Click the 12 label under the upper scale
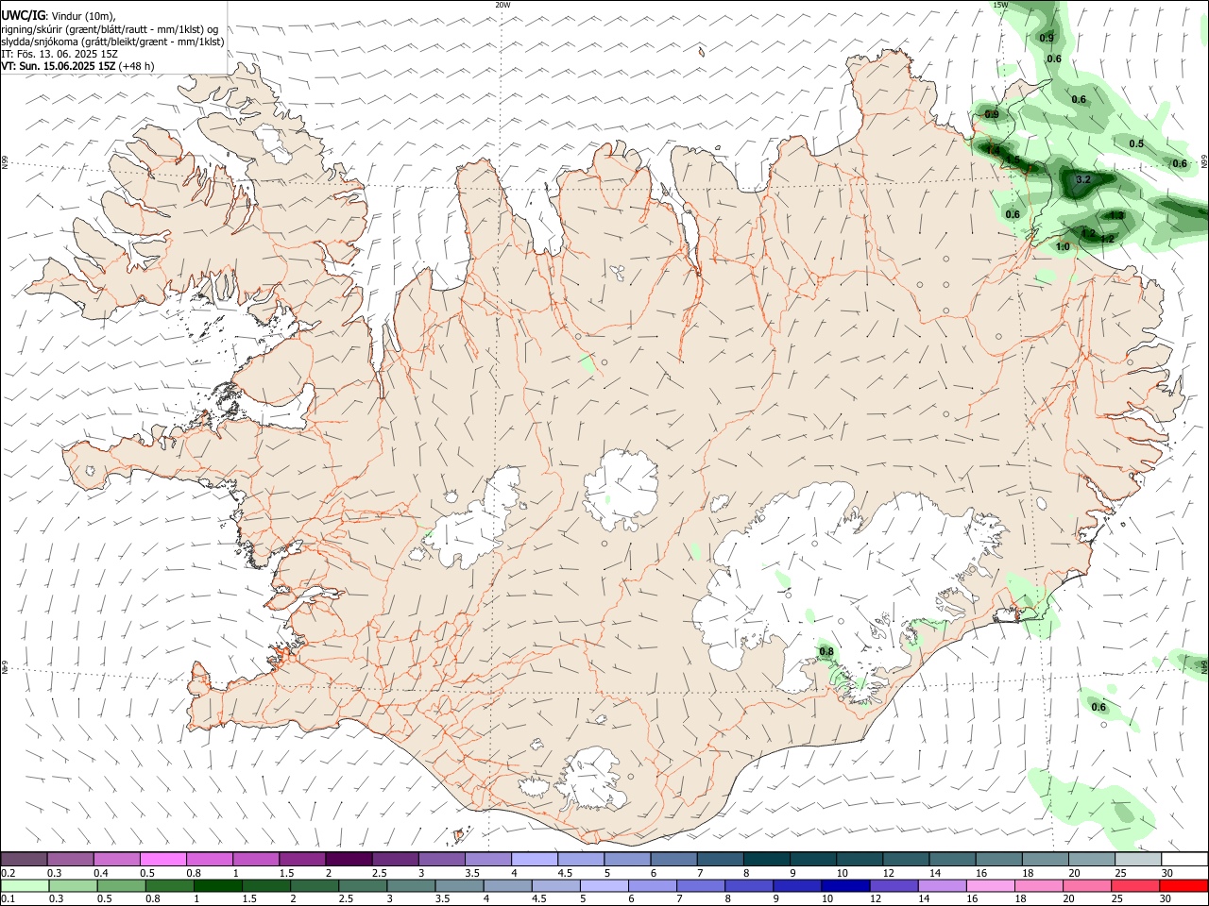1209x906 pixels. pyautogui.click(x=889, y=873)
